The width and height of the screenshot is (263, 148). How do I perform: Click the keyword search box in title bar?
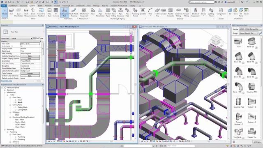tap(202, 2)
